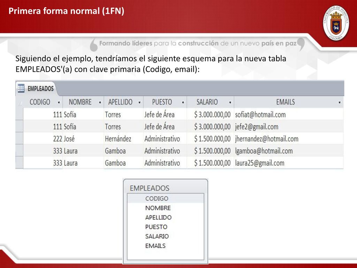Click the EMPLEADOS schema box title
Viewport: 357px width, 268px height.
pyautogui.click(x=150, y=188)
